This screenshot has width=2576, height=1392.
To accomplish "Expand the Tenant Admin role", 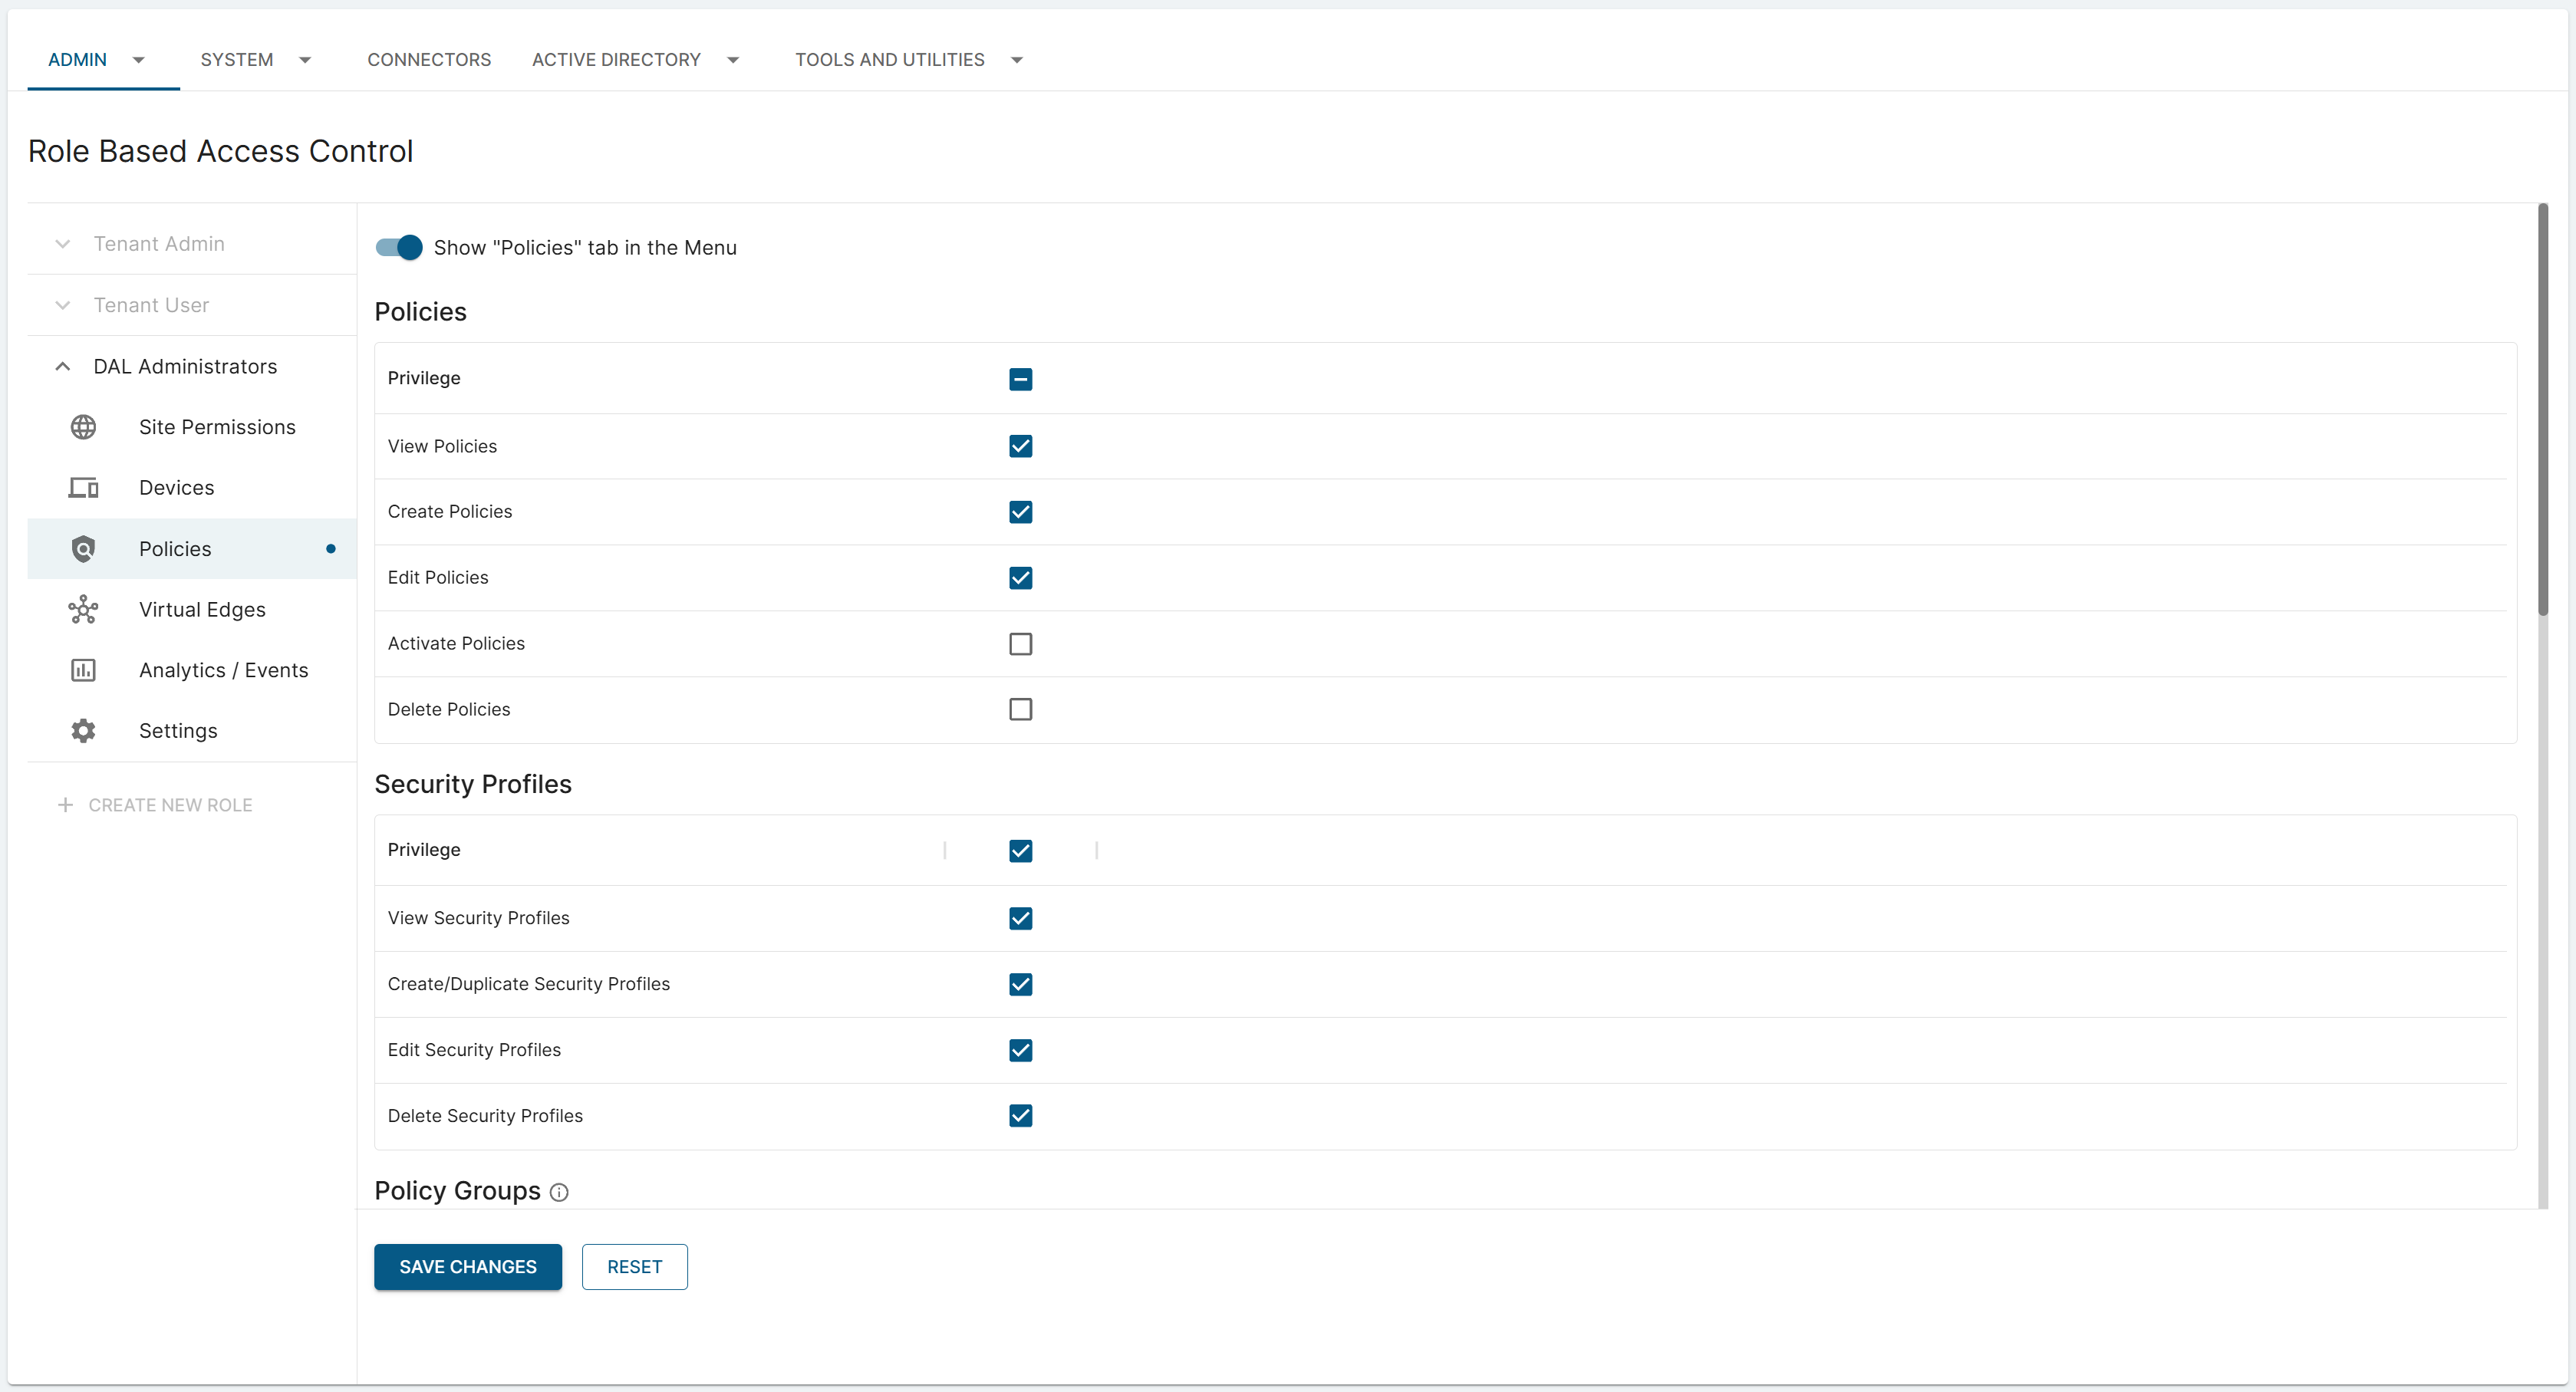I will pyautogui.click(x=63, y=244).
